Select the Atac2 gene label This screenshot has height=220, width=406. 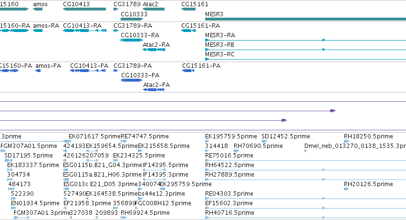tap(150, 4)
